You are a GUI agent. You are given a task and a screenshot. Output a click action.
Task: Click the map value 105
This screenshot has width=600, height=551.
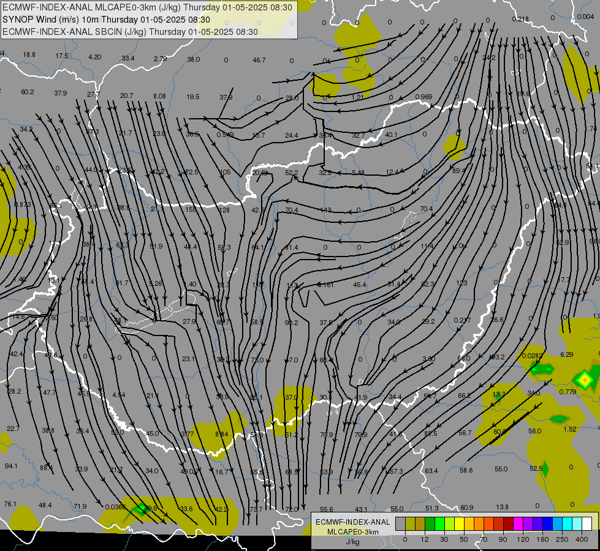[225, 172]
